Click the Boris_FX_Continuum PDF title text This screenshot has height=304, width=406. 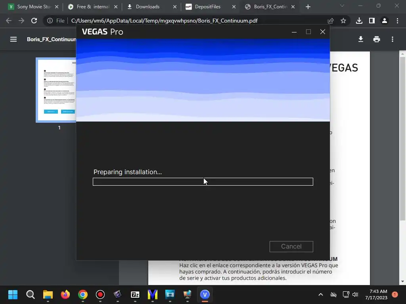coord(52,39)
